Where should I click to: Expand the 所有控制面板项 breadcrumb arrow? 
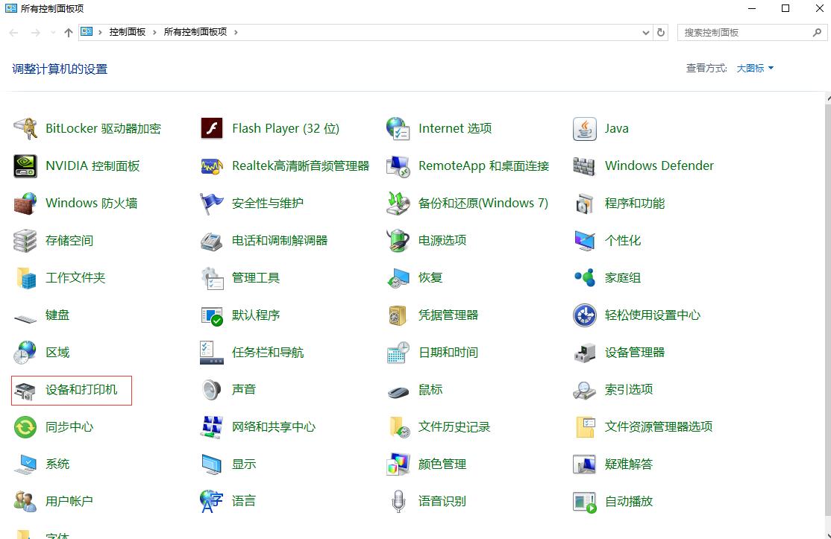(x=236, y=32)
